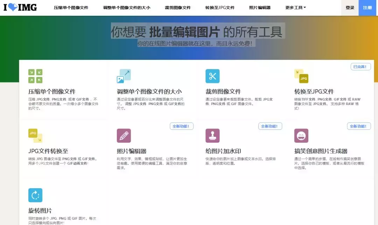Click the 全新功能! badge on 给图片加水印 card

pos(270,126)
